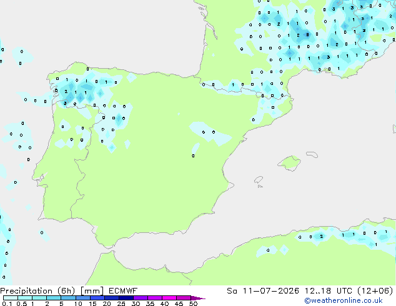Click the 10–15 mm legend color swatch
The height and width of the screenshot is (306, 396).
click(x=83, y=298)
